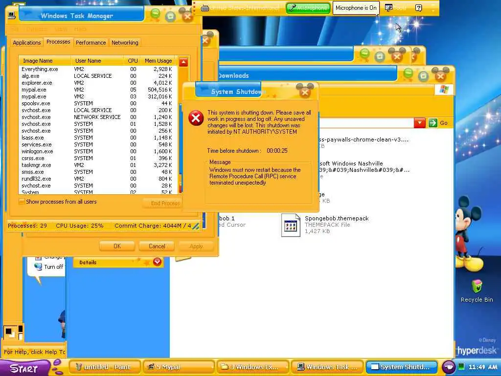Select the taskmgr.exe process row
This screenshot has width=501, height=376.
pyautogui.click(x=97, y=165)
